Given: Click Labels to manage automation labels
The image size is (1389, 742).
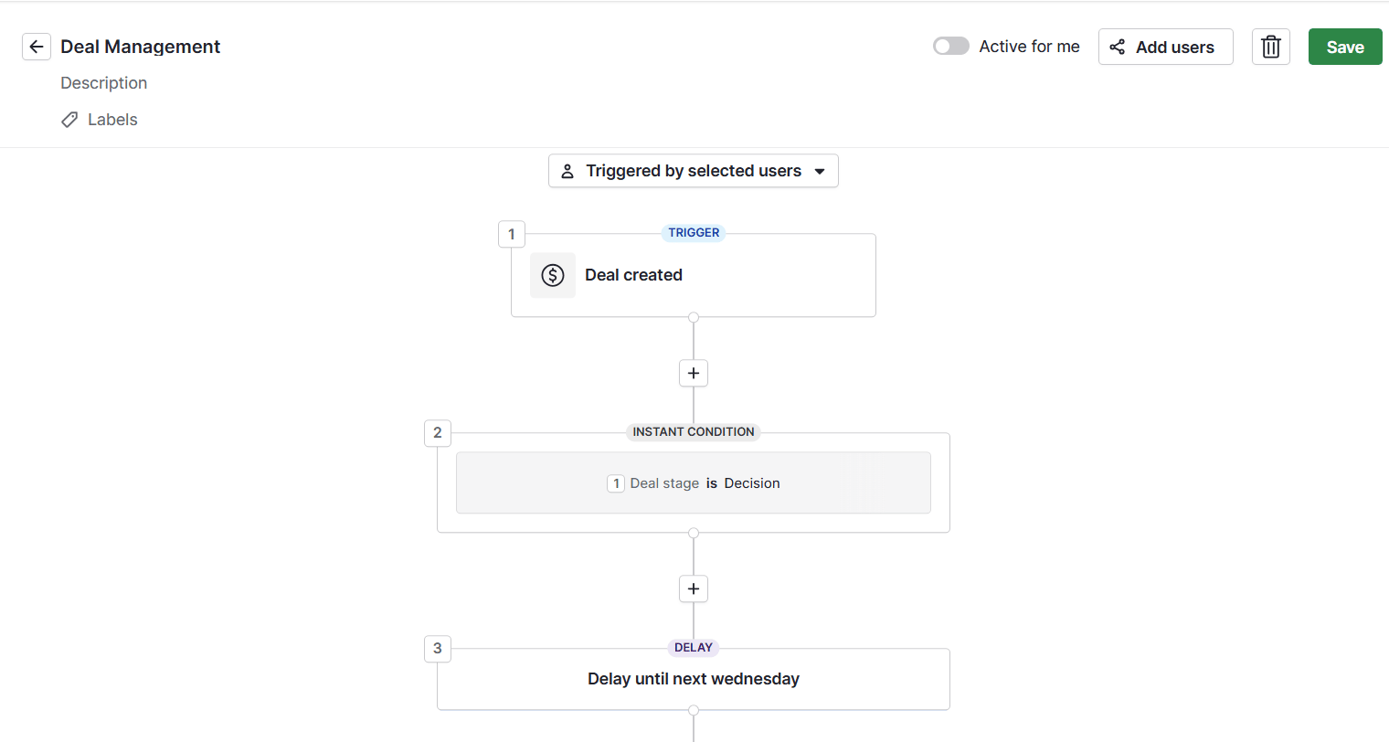Looking at the screenshot, I should coord(111,119).
